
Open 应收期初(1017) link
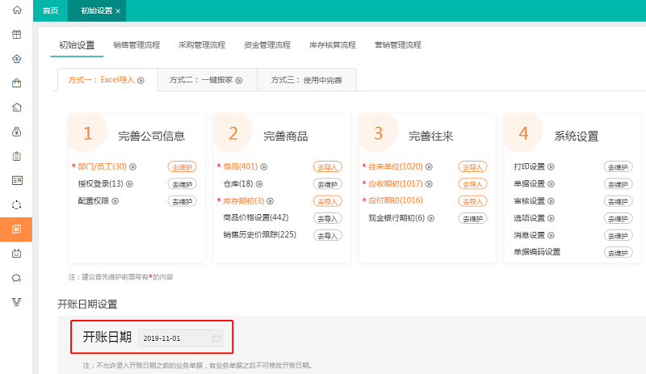tap(396, 184)
